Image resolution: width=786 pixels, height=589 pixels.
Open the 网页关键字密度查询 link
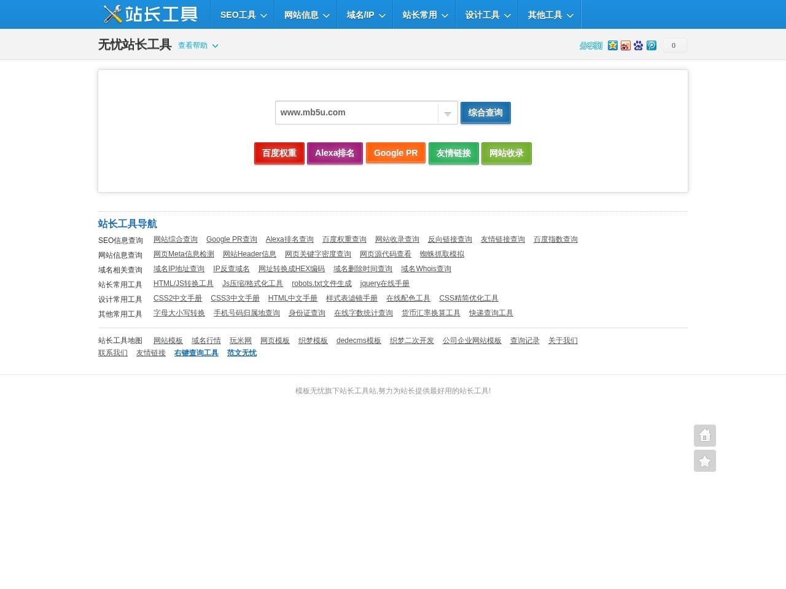[x=318, y=254]
